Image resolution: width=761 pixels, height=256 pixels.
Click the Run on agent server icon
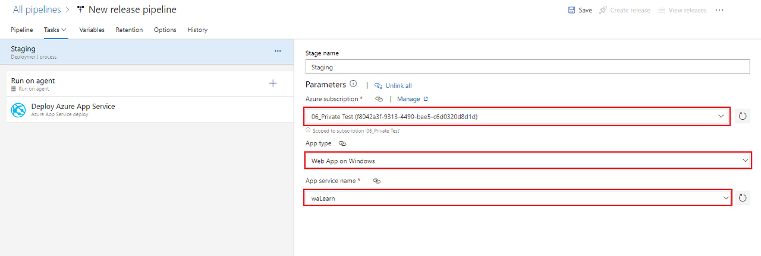tap(14, 89)
